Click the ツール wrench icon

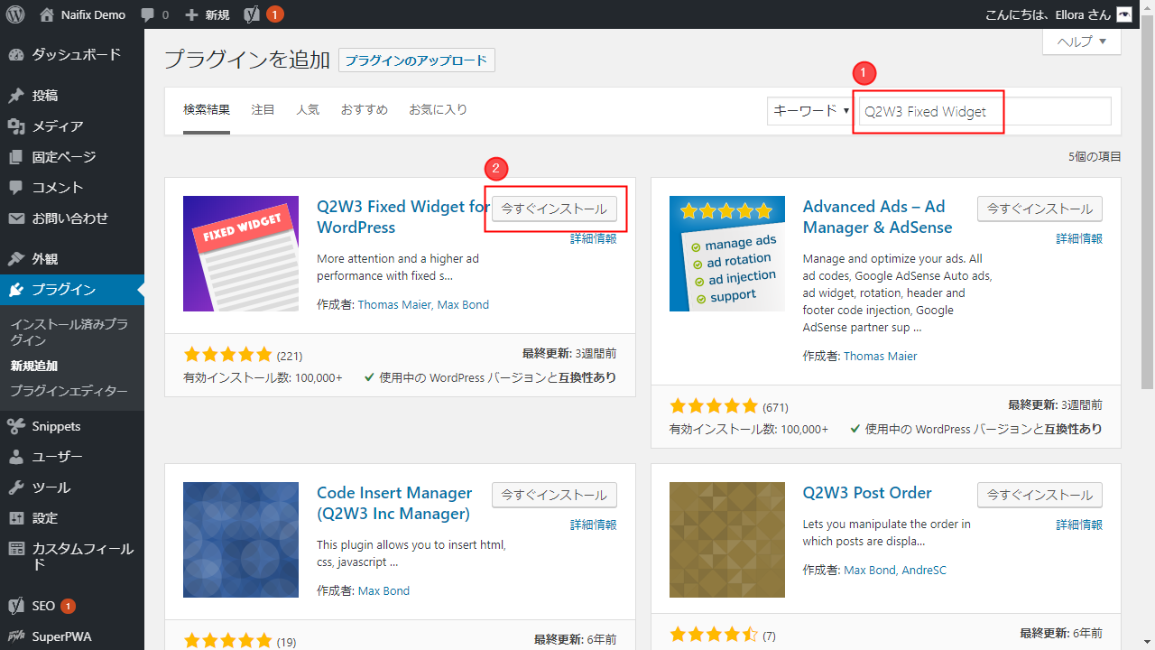(x=15, y=487)
